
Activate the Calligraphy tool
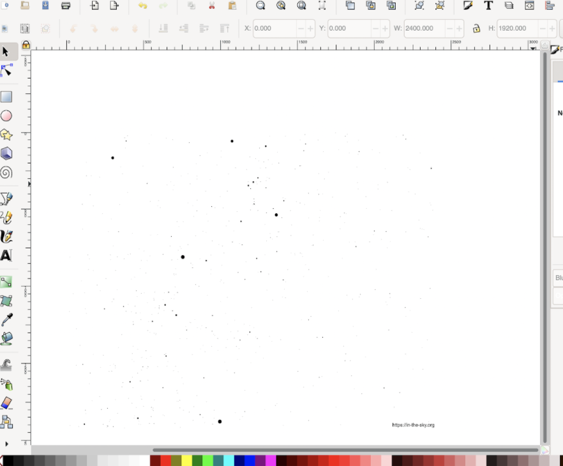[x=8, y=236]
